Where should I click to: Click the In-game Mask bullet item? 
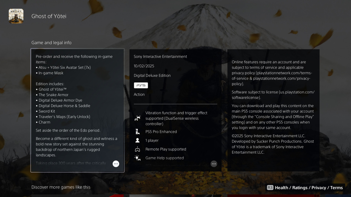pos(50,73)
